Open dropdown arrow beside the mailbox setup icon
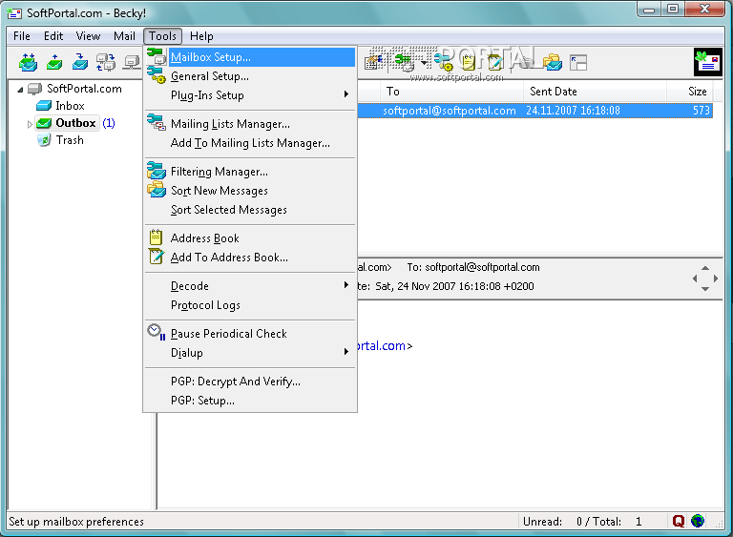Viewport: 733px width, 537px height. pyautogui.click(x=424, y=63)
